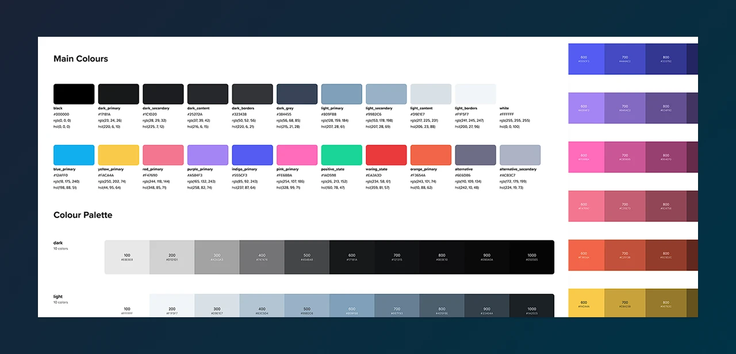Choose the orange shade 700 swatch
This screenshot has width=736, height=354.
coord(625,255)
